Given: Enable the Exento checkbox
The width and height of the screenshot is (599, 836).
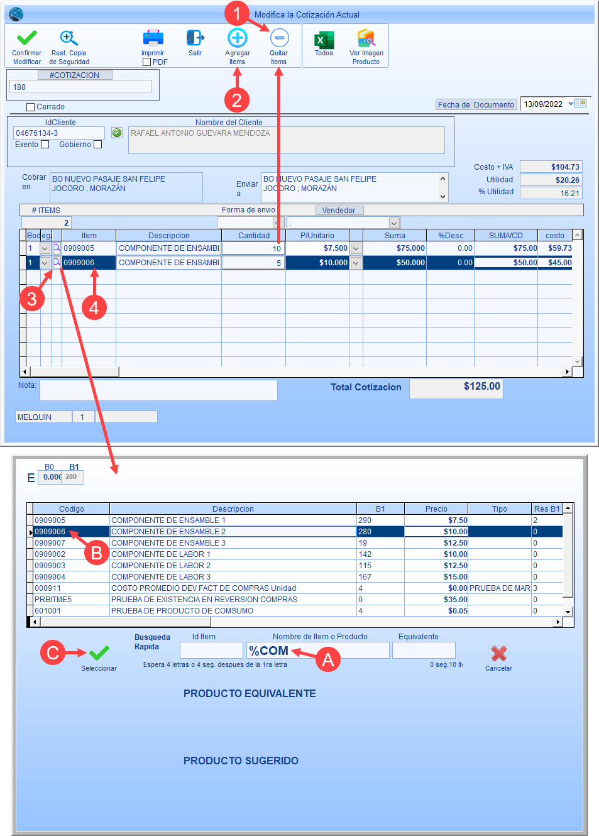Looking at the screenshot, I should (45, 145).
